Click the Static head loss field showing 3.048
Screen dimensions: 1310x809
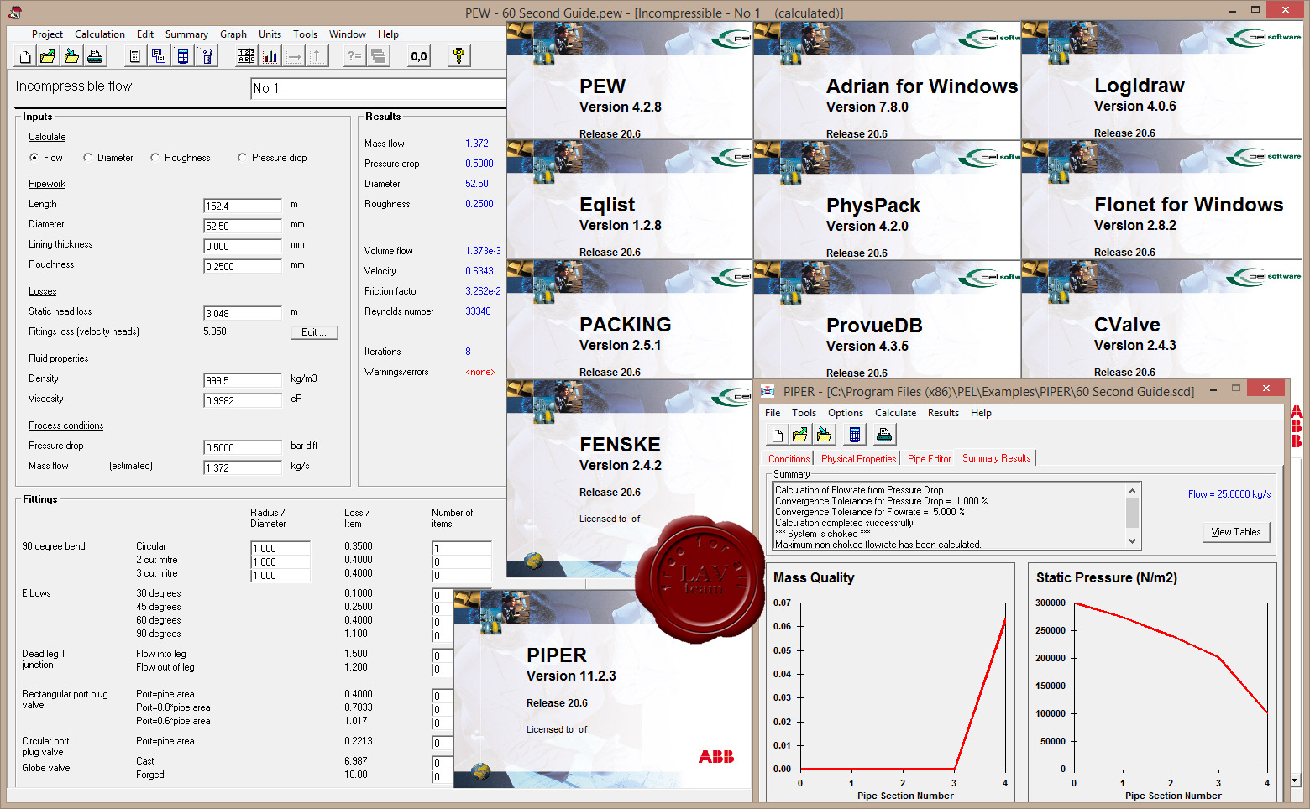click(x=243, y=313)
